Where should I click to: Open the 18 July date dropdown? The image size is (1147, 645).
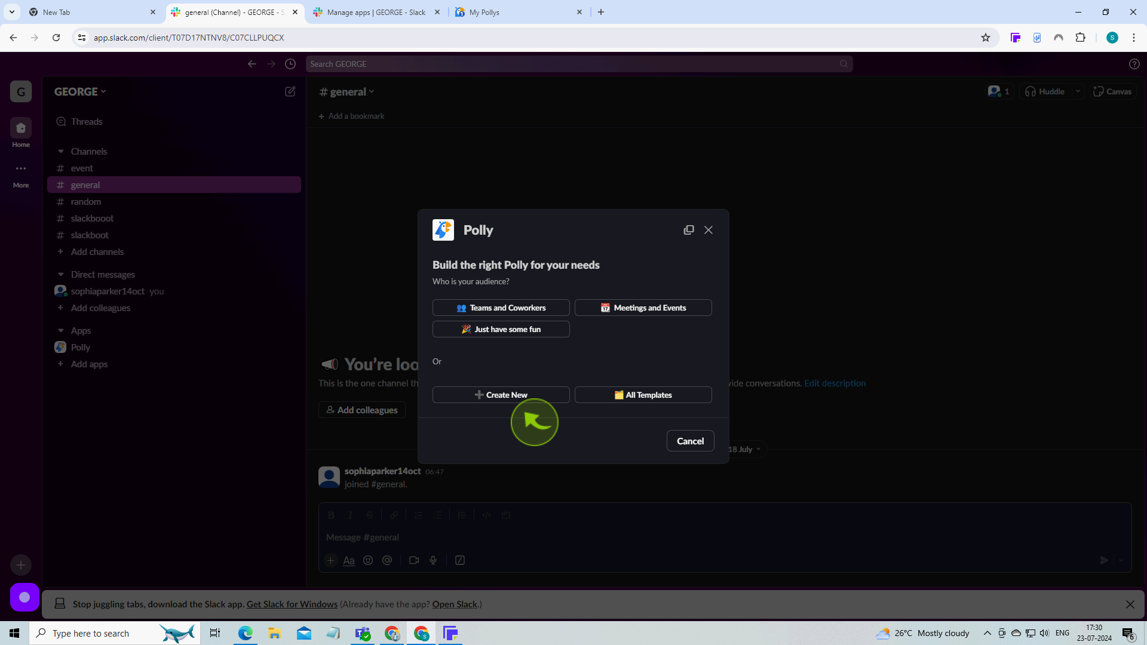pos(744,449)
